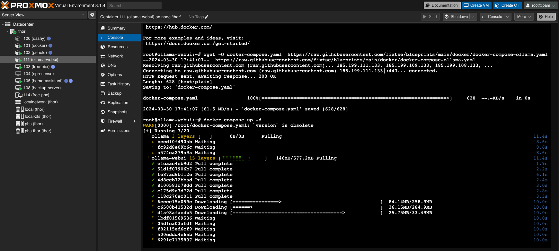Open the Documentation button
The image size is (559, 251).
click(442, 5)
